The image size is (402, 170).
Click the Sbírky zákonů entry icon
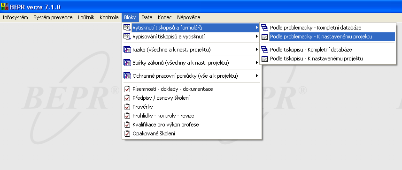[127, 63]
